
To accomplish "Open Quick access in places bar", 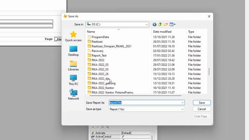I will click(74, 36).
